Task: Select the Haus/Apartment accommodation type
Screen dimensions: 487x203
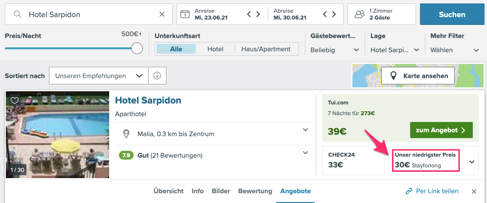Action: click(266, 49)
